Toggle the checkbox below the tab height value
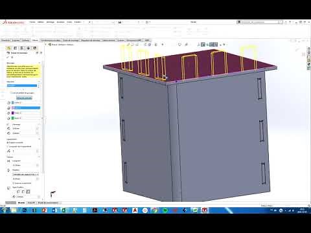The width and height of the screenshot is (311, 233). point(14,183)
